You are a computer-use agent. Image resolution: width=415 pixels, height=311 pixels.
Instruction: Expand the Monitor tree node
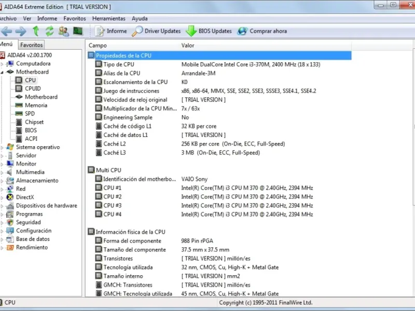(2, 164)
